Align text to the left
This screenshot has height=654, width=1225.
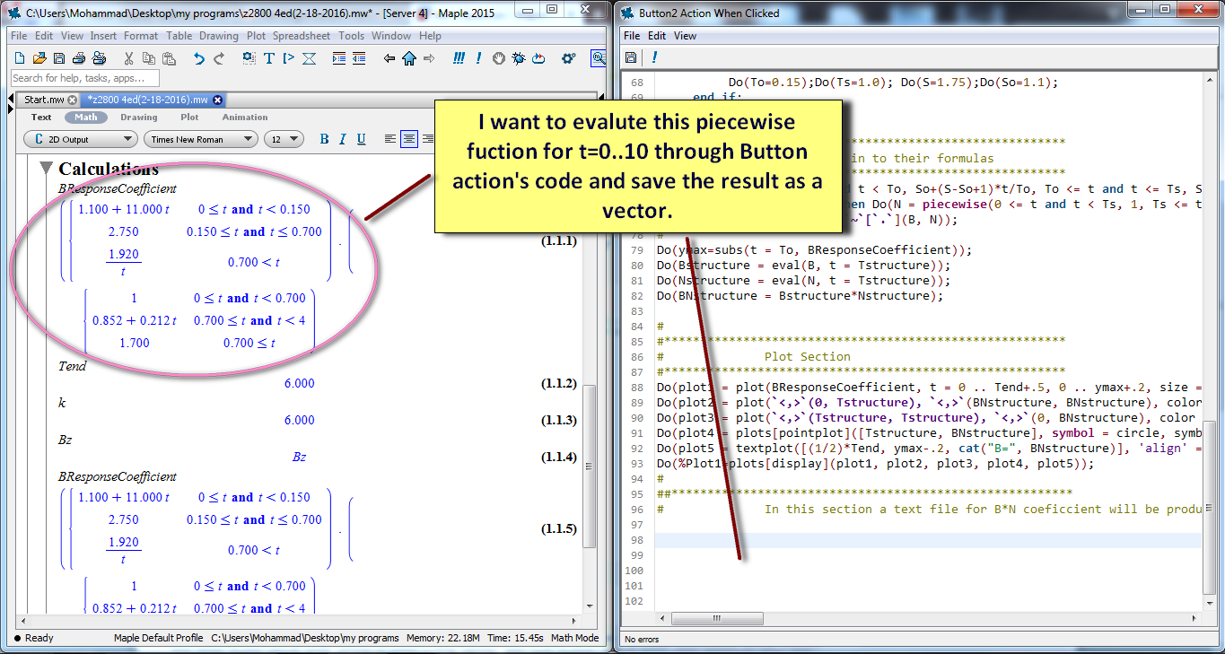(x=390, y=139)
